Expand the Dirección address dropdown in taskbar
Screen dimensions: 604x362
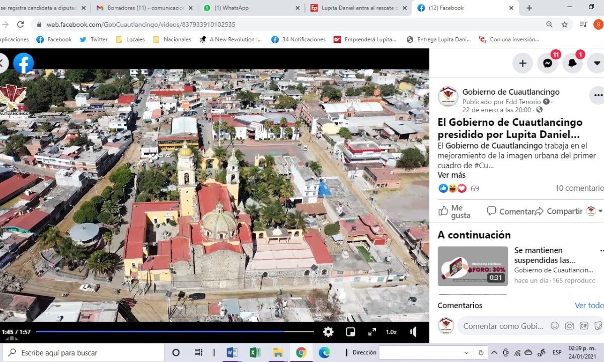(467, 352)
